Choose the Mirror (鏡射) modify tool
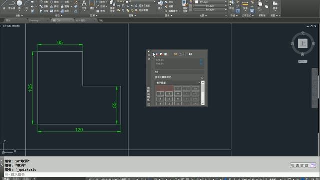Image resolution: width=320 pixels, height=180 pixels. click(54, 6)
